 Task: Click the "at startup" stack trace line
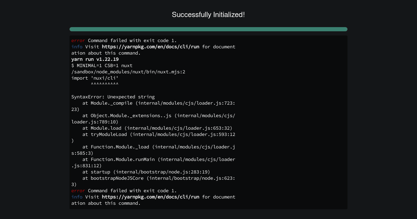146,172
